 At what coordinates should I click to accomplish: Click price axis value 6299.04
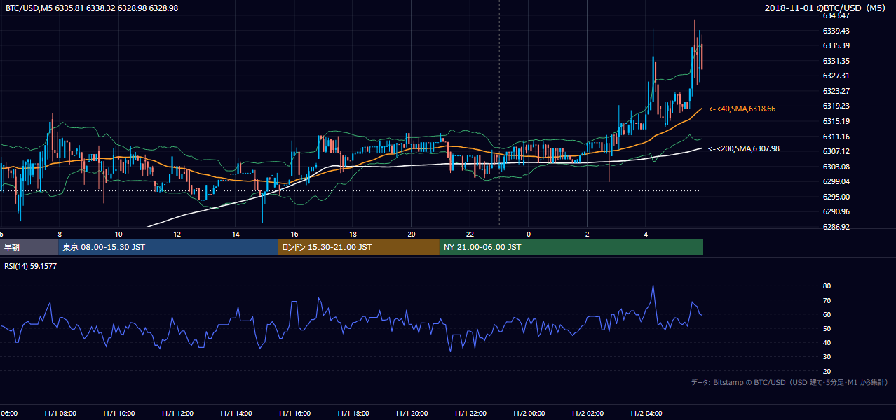[836, 181]
